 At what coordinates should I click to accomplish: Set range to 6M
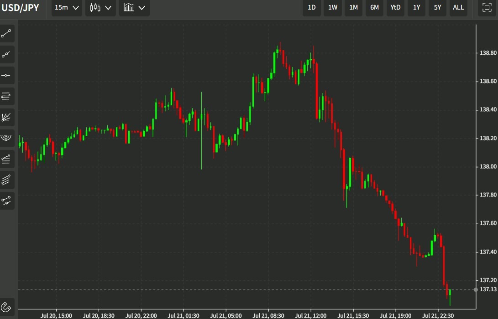click(x=374, y=7)
